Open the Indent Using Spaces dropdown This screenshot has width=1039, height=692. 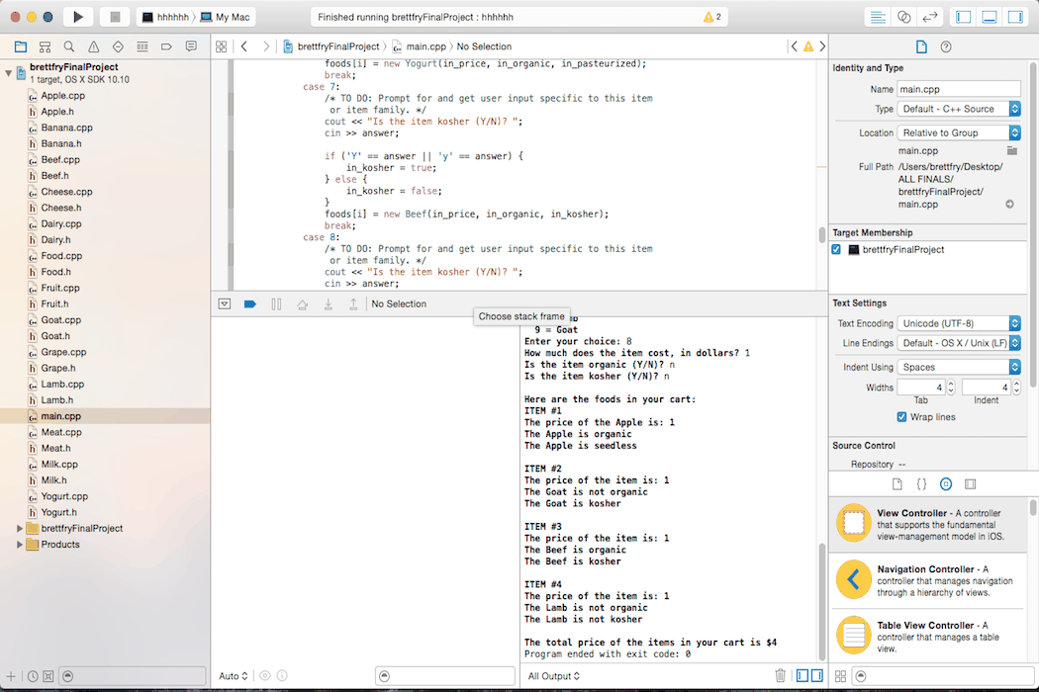pyautogui.click(x=958, y=367)
